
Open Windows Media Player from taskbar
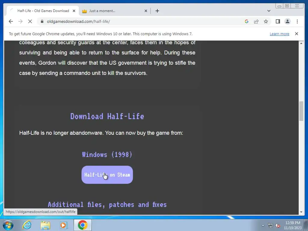click(x=63, y=225)
